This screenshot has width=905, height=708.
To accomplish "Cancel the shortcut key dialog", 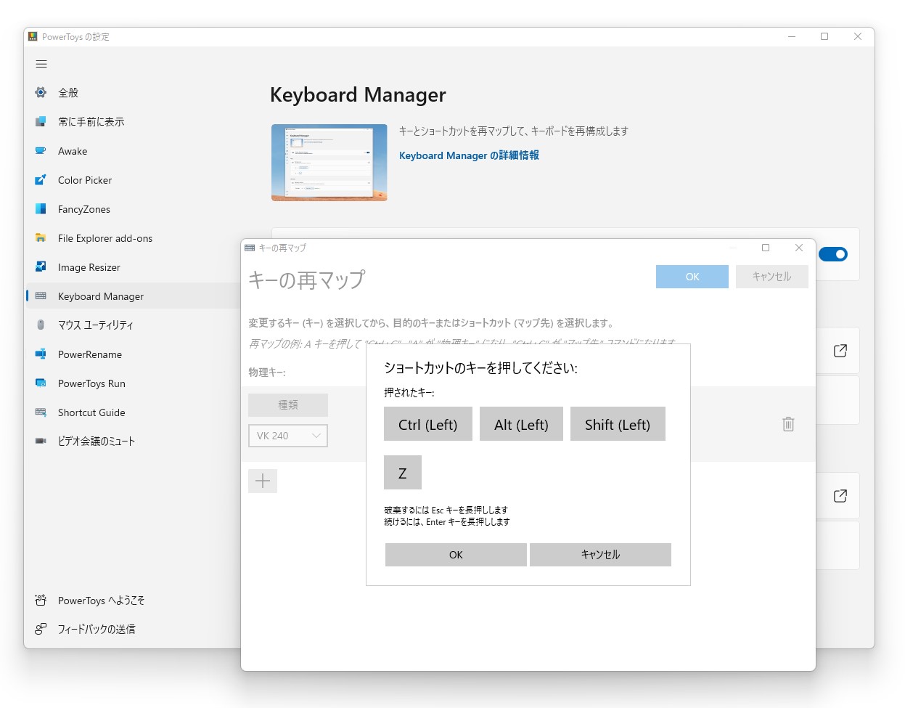I will click(x=600, y=554).
